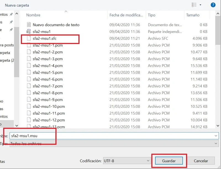The width and height of the screenshot is (221, 169).
Task: Click the Nueva carpeta toolbar button
Action: tap(17, 5)
